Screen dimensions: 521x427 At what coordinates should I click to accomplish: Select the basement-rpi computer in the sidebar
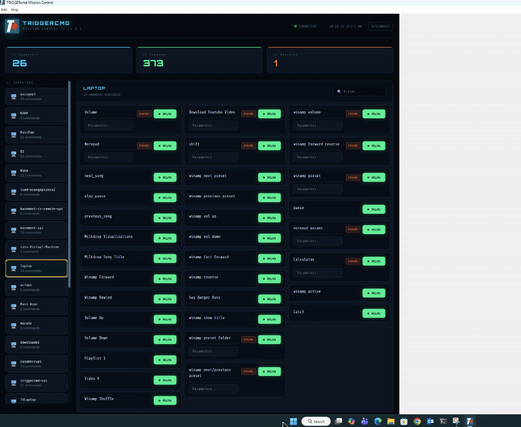pyautogui.click(x=37, y=230)
